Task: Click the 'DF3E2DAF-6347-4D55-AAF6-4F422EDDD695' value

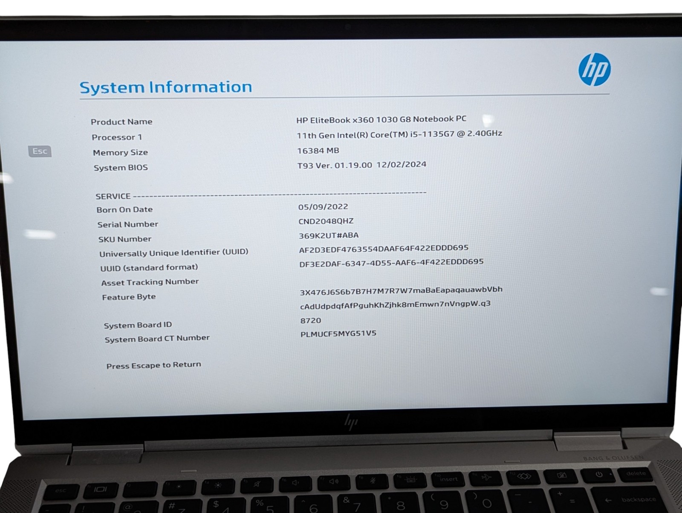Action: tap(391, 263)
